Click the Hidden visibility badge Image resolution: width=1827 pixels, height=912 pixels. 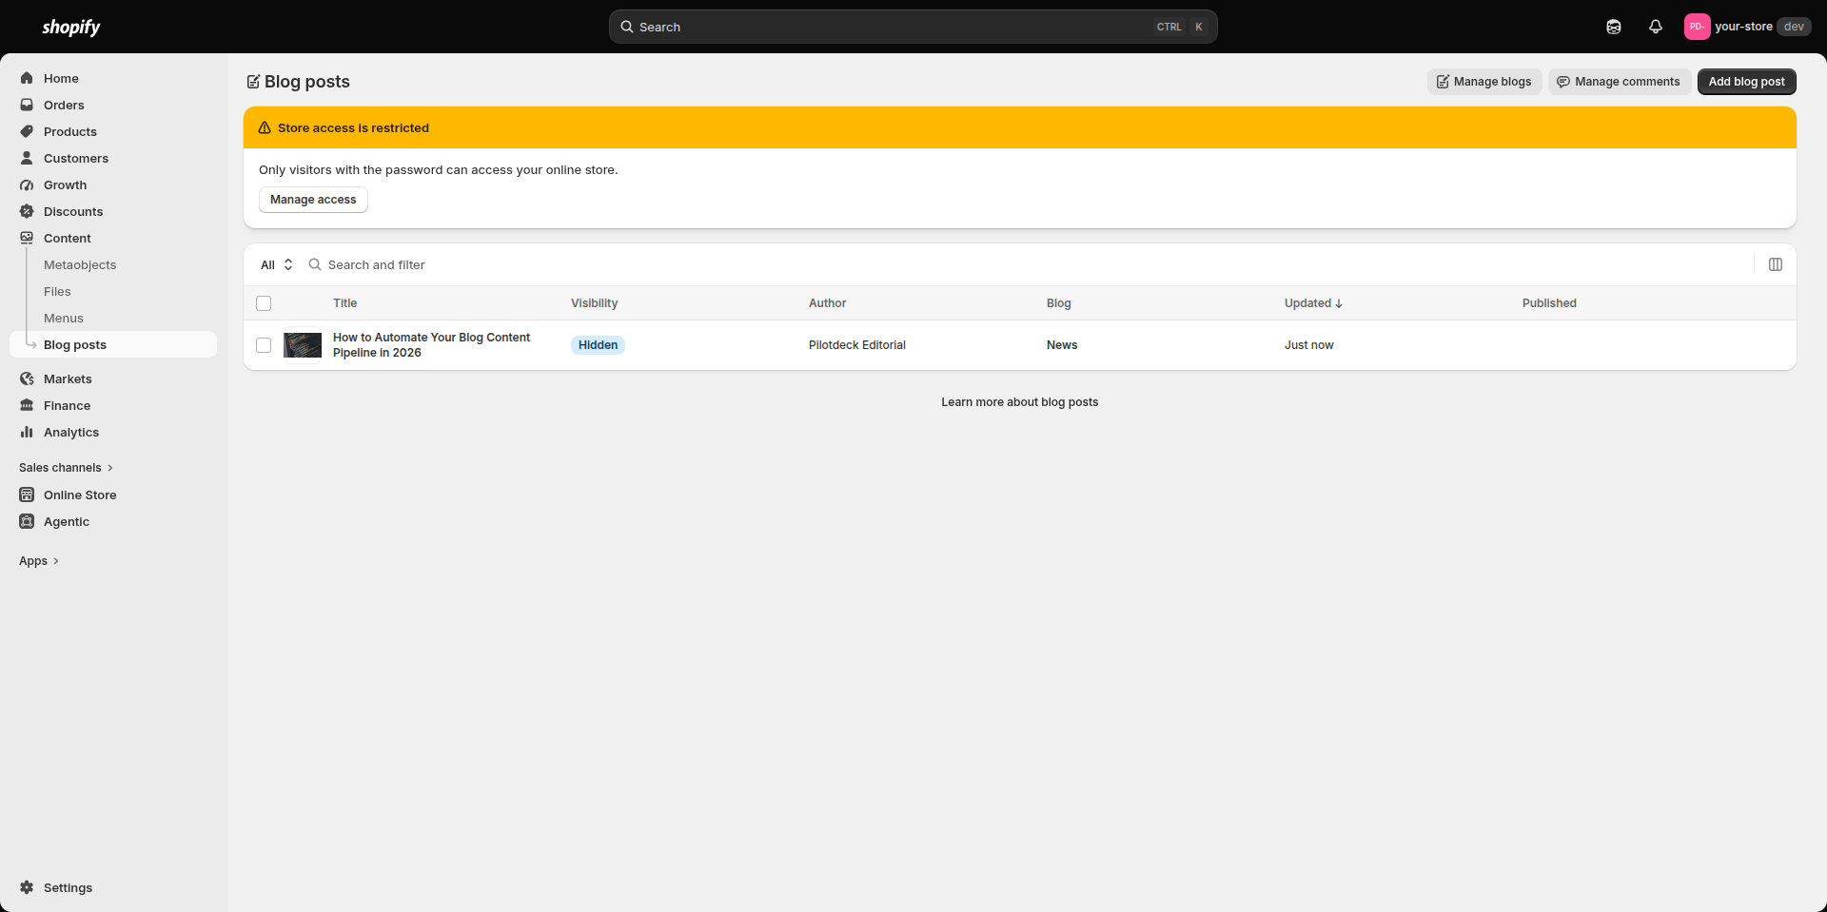click(598, 345)
